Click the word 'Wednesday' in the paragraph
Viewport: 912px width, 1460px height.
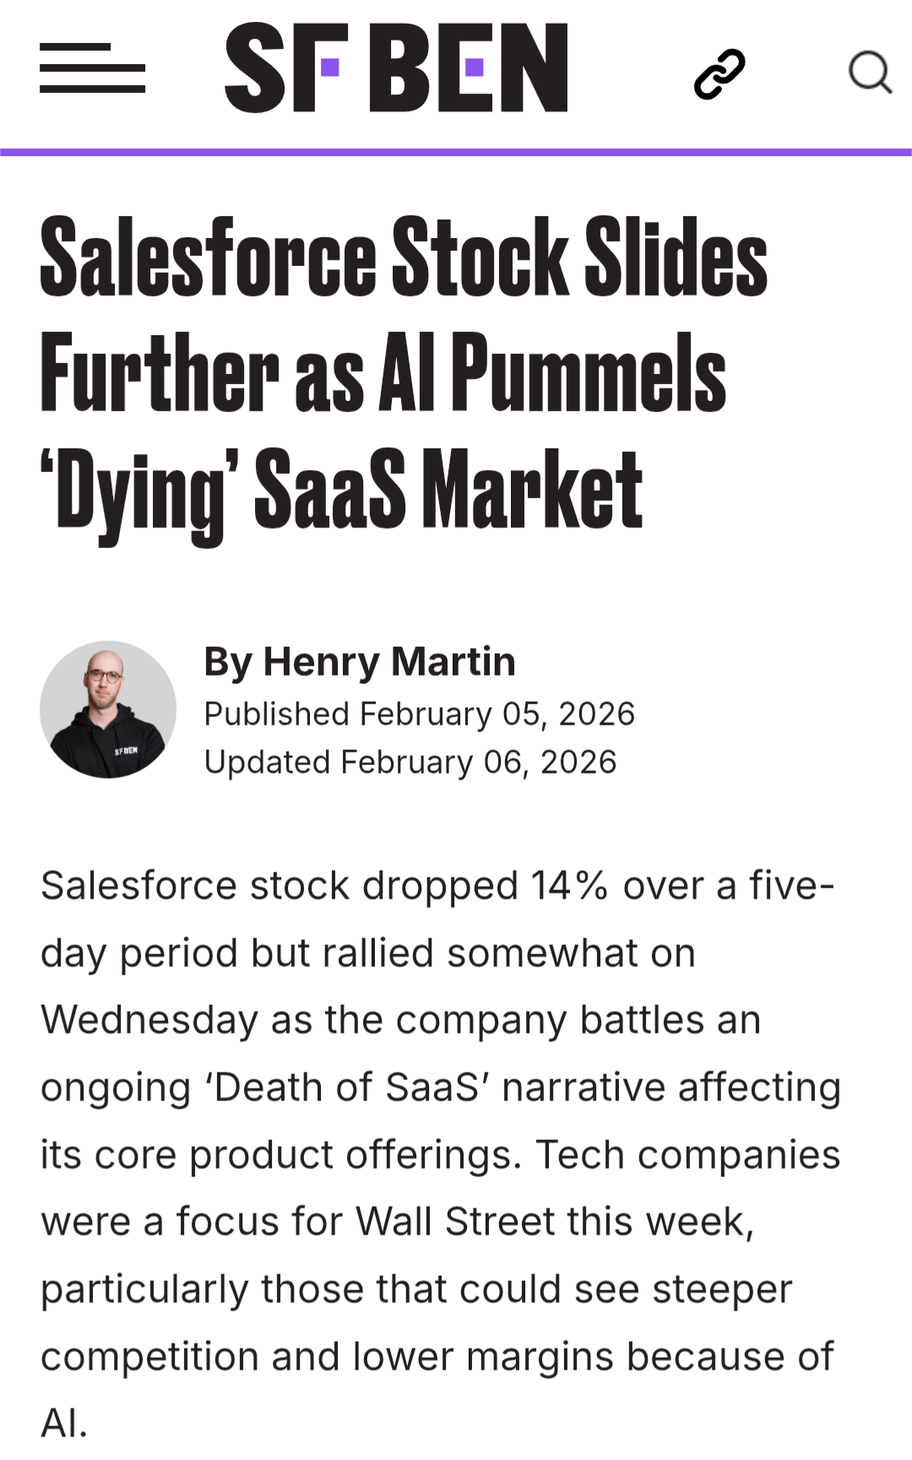pos(149,1020)
